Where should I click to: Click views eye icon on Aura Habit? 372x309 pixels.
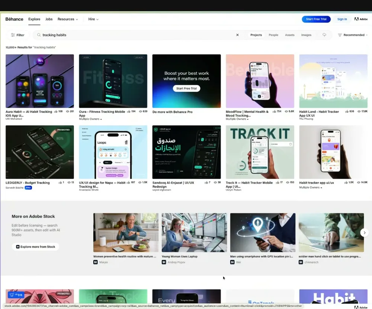[67, 112]
